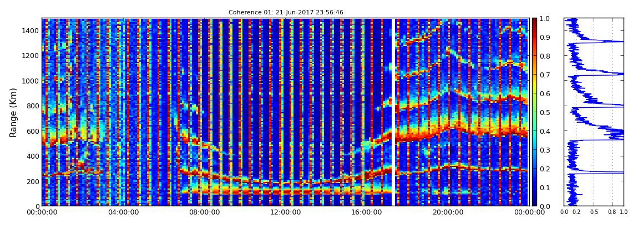Click the 400 range tick label
The image size is (638, 225).
[32, 156]
